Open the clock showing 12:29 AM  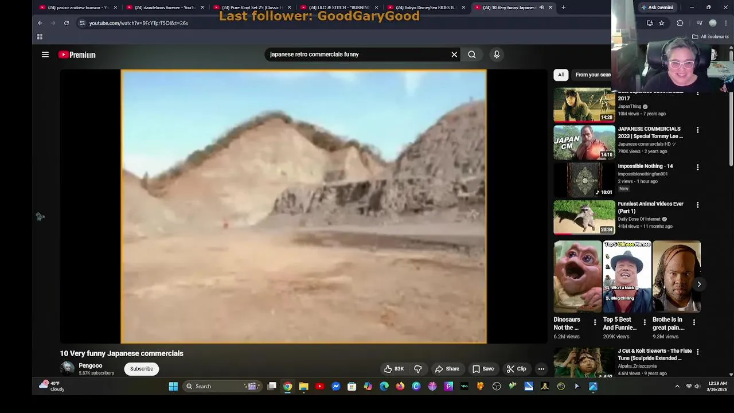tap(717, 386)
